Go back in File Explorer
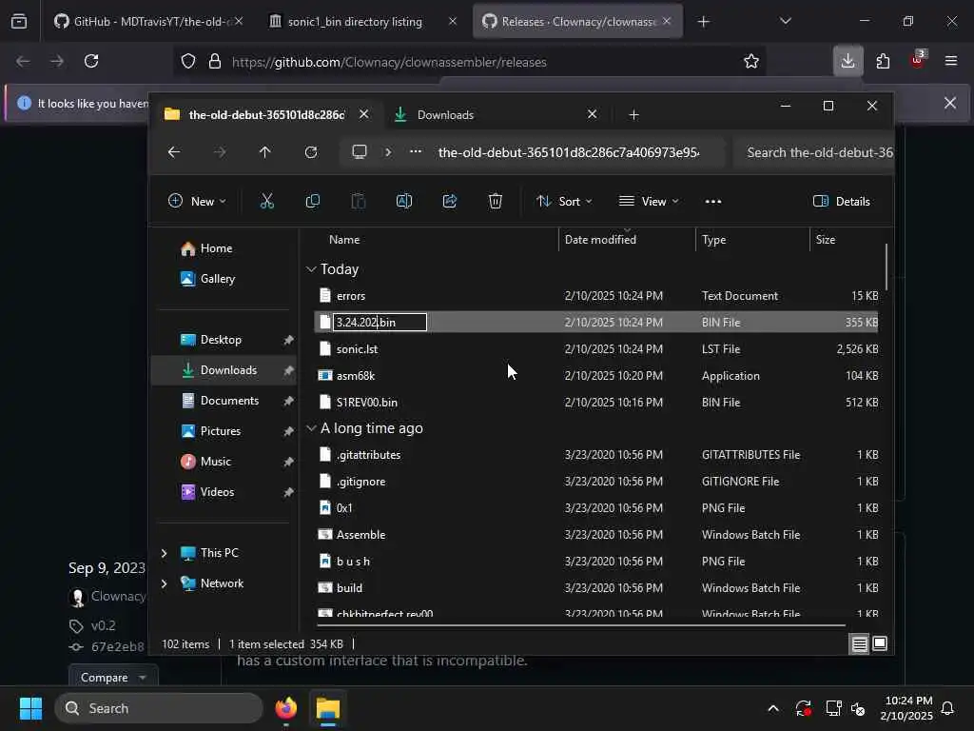974x731 pixels. (174, 152)
